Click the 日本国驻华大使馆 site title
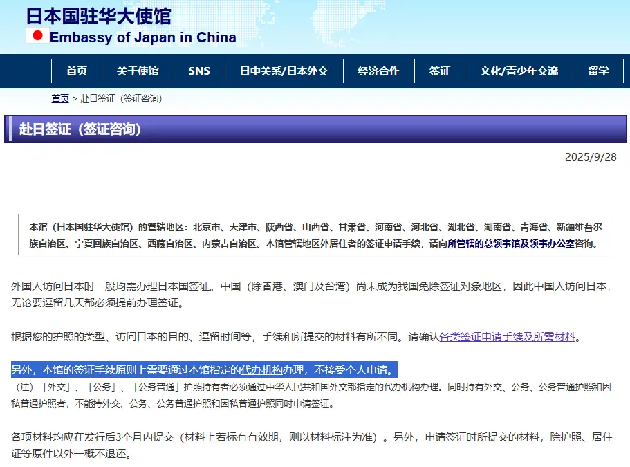Screen dimensions: 630x467 tap(98, 15)
